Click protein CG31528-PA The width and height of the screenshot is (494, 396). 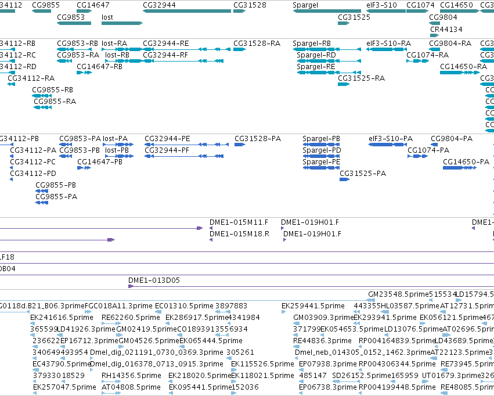[258, 139]
